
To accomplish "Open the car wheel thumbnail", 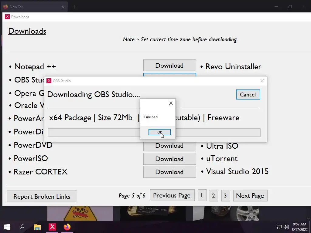I will tap(226, 213).
